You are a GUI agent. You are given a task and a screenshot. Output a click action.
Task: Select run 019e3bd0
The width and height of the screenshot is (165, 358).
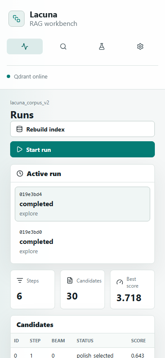(x=82, y=242)
